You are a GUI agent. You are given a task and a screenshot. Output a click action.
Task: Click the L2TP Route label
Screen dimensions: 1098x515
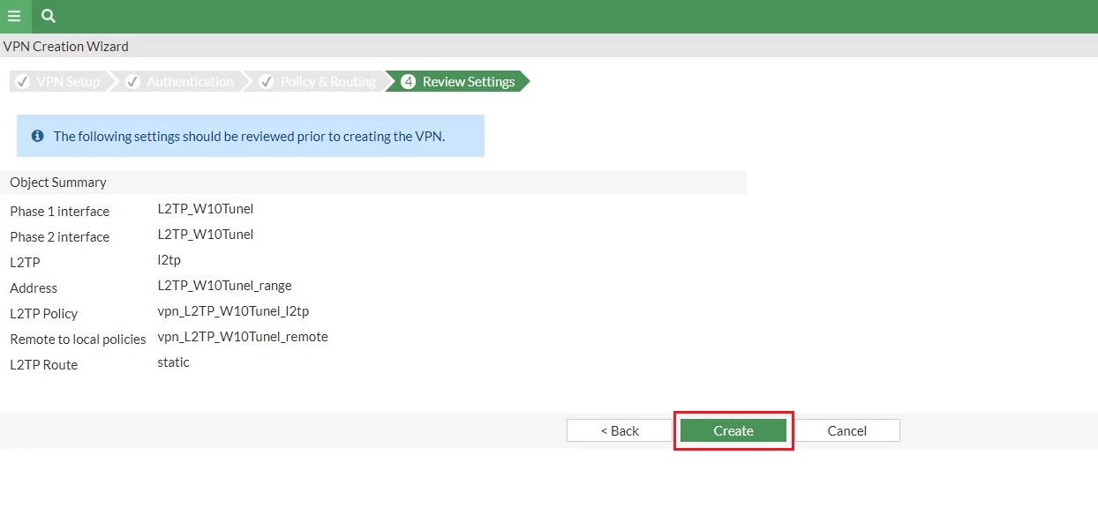click(x=44, y=365)
